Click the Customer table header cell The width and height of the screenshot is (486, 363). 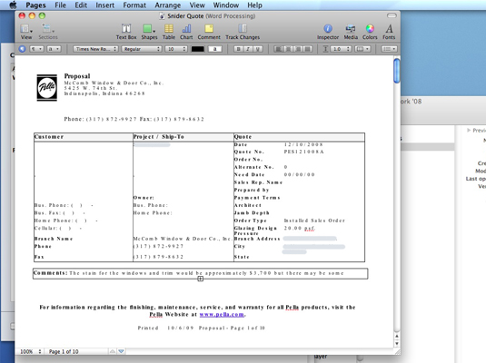click(84, 137)
